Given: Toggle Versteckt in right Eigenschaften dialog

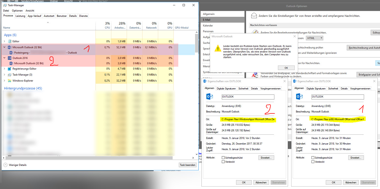Looking at the screenshot, I should click(313, 162).
